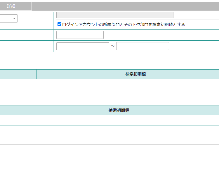Click the lower 検索初期値 column header

pyautogui.click(x=119, y=110)
